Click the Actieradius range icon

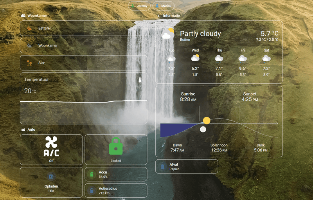point(92,191)
